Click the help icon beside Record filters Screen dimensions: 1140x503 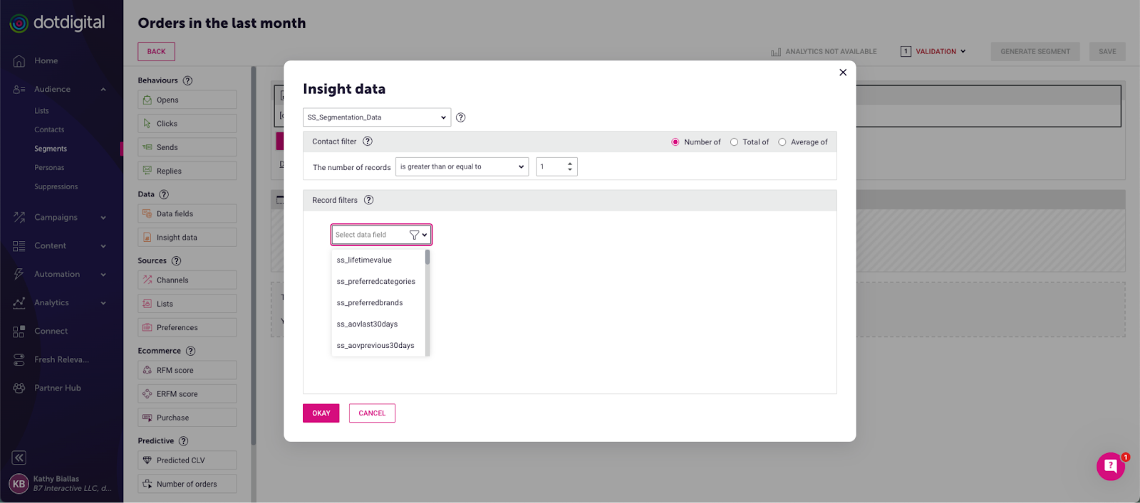point(368,200)
